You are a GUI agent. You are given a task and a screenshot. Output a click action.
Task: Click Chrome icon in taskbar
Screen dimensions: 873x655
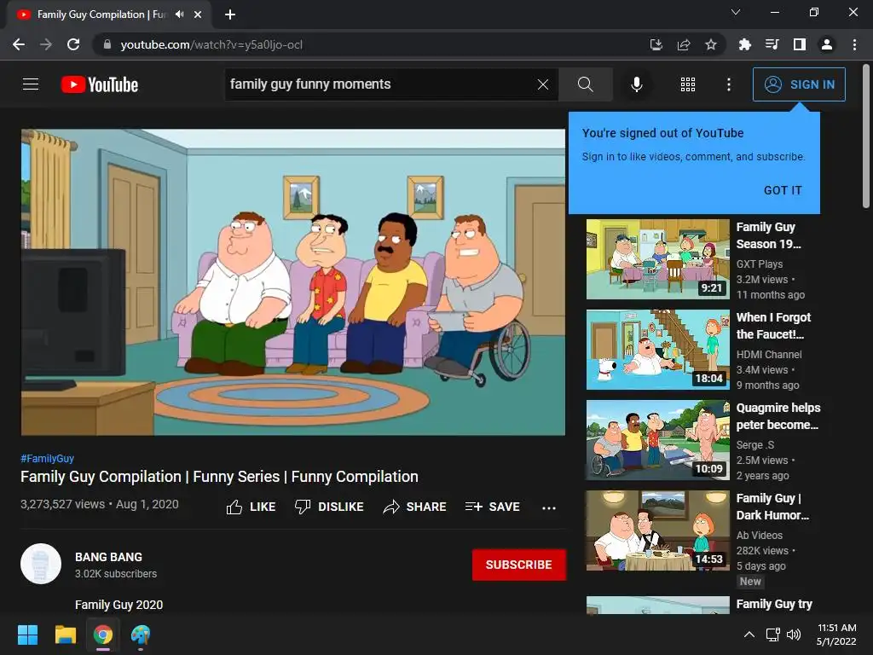(x=103, y=635)
